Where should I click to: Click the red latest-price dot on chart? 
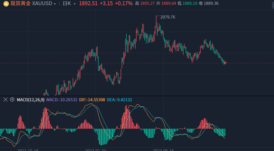pos(225,63)
